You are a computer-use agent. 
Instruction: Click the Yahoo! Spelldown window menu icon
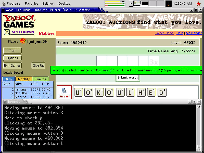coord(3,10)
